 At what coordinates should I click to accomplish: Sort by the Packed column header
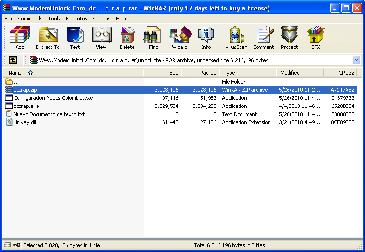click(x=200, y=73)
